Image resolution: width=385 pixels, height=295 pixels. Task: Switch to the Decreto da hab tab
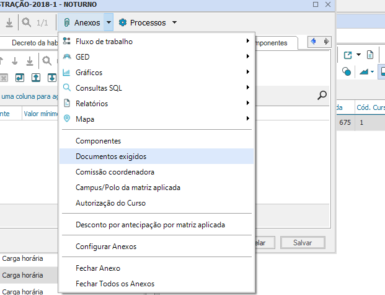(x=35, y=43)
